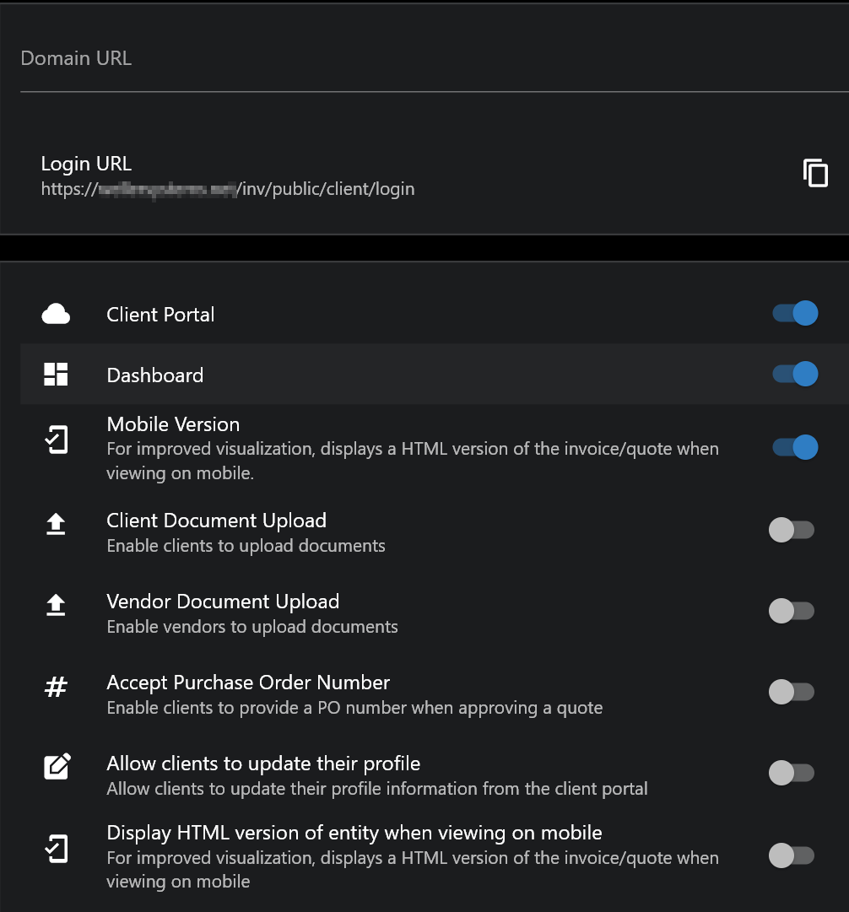This screenshot has width=849, height=912.
Task: Enable Allow clients to update their profile
Action: 791,772
